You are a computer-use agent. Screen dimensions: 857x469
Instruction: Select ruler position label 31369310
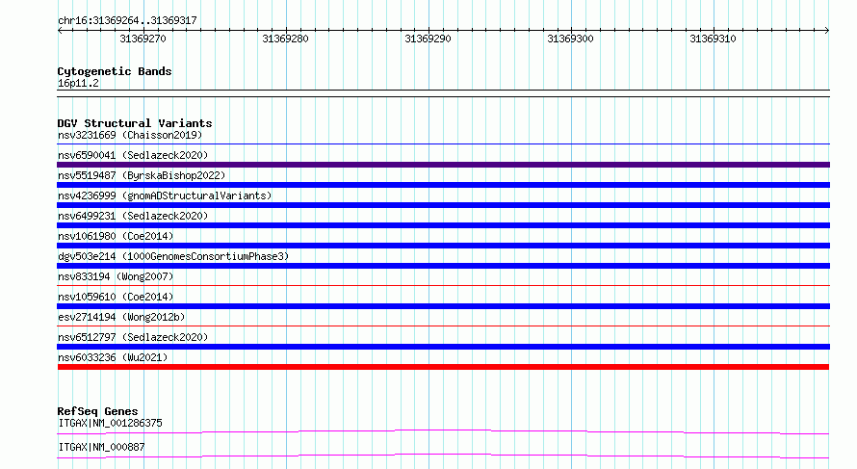pos(713,39)
